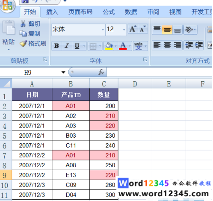Toggle middle vertical alignment
Screen dimensions: 213x201
point(167,30)
